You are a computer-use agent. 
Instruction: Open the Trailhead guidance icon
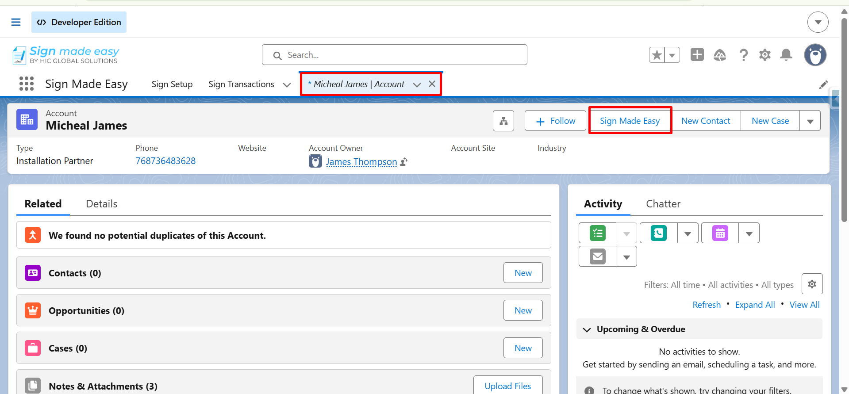(x=720, y=55)
